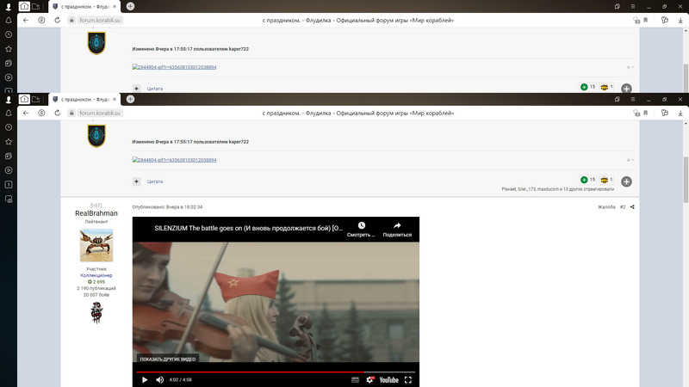Click 'Жалоба' on post #2
689x387 pixels.
pyautogui.click(x=606, y=206)
